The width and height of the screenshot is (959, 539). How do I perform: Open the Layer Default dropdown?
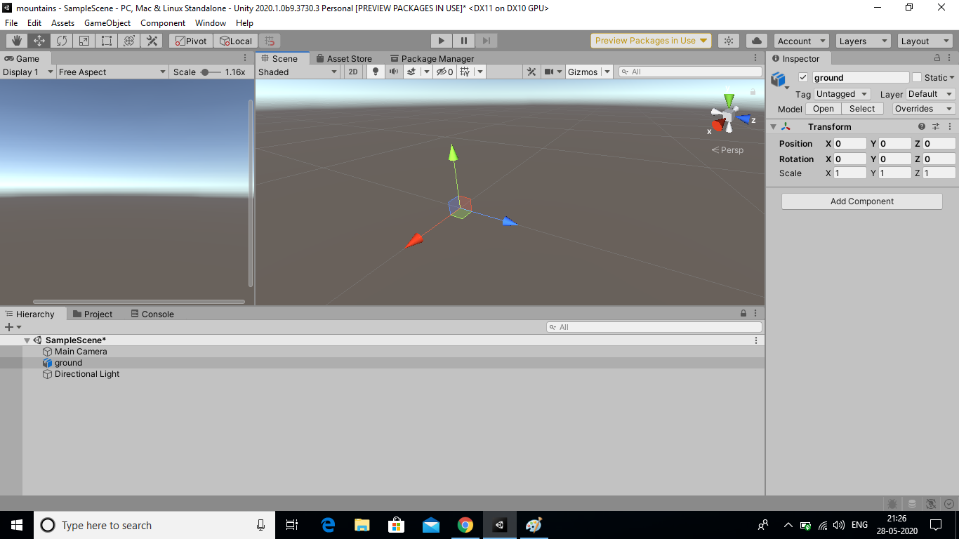pos(930,94)
